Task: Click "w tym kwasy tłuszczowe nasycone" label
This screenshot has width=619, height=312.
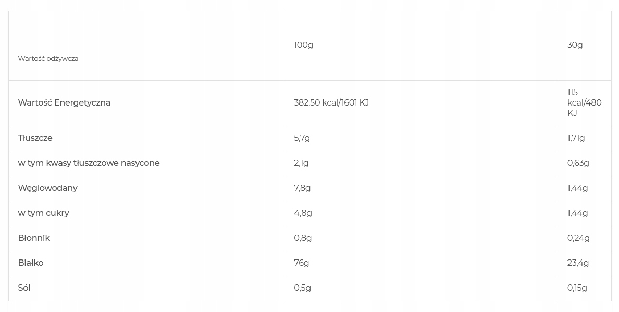Action: click(x=89, y=163)
